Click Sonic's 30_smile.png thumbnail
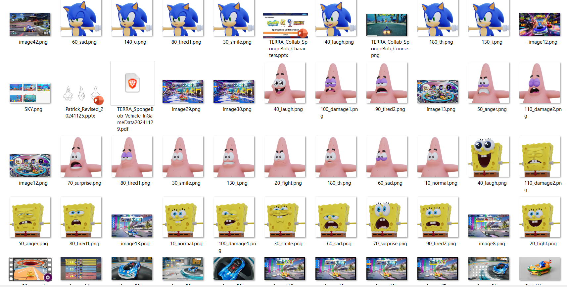Viewport: 567px width, 287px height. pyautogui.click(x=234, y=18)
